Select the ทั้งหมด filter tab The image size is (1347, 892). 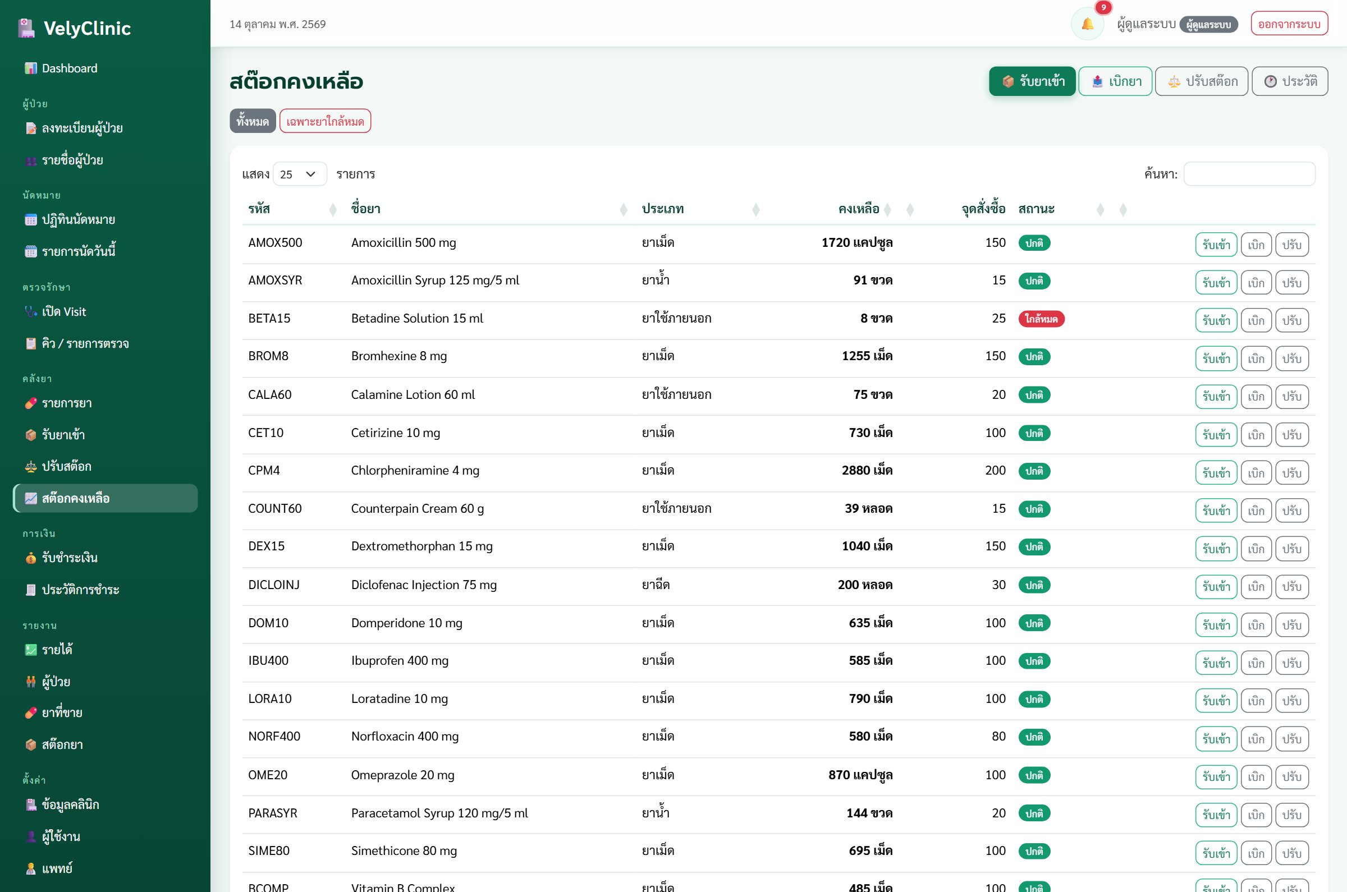pyautogui.click(x=253, y=121)
